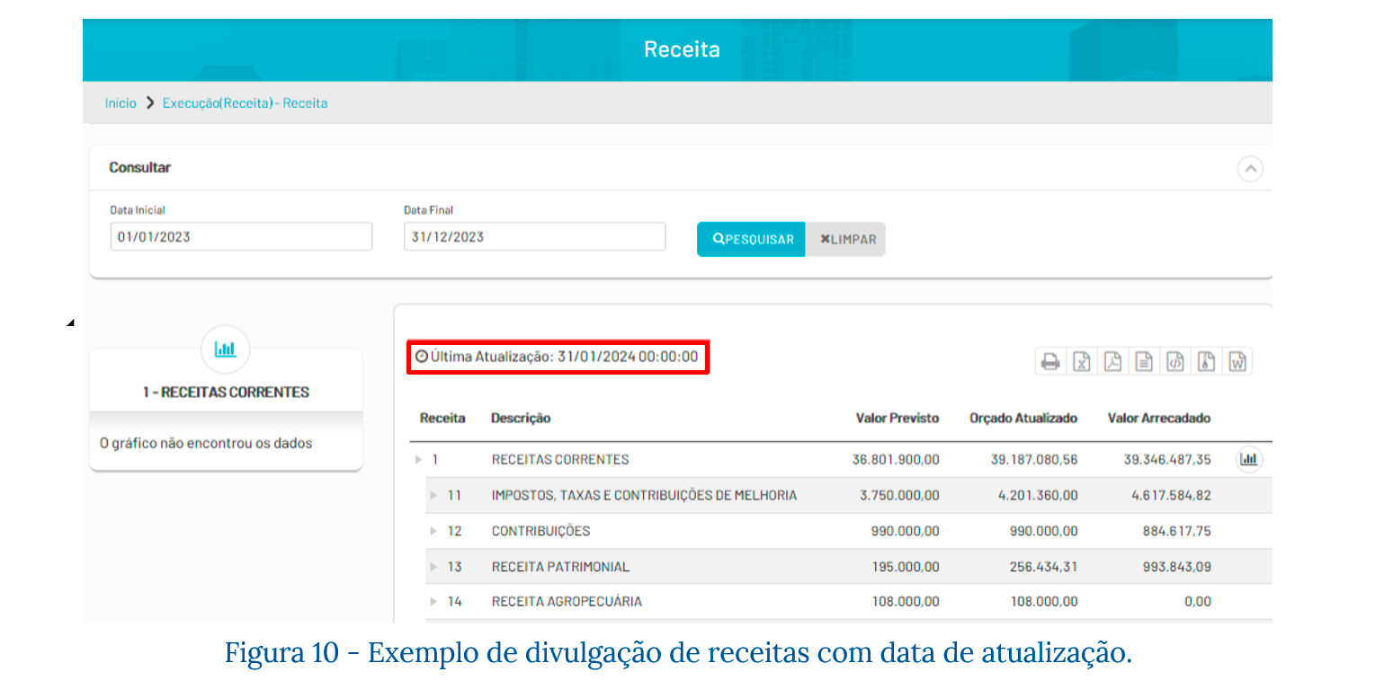Select the value 256.434,31
This screenshot has width=1393, height=698.
click(x=1044, y=567)
